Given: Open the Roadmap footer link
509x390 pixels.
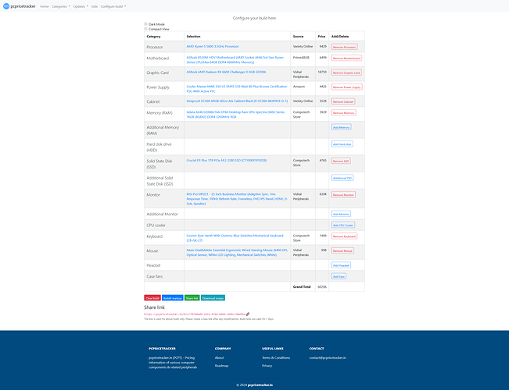Looking at the screenshot, I should click(x=221, y=365).
